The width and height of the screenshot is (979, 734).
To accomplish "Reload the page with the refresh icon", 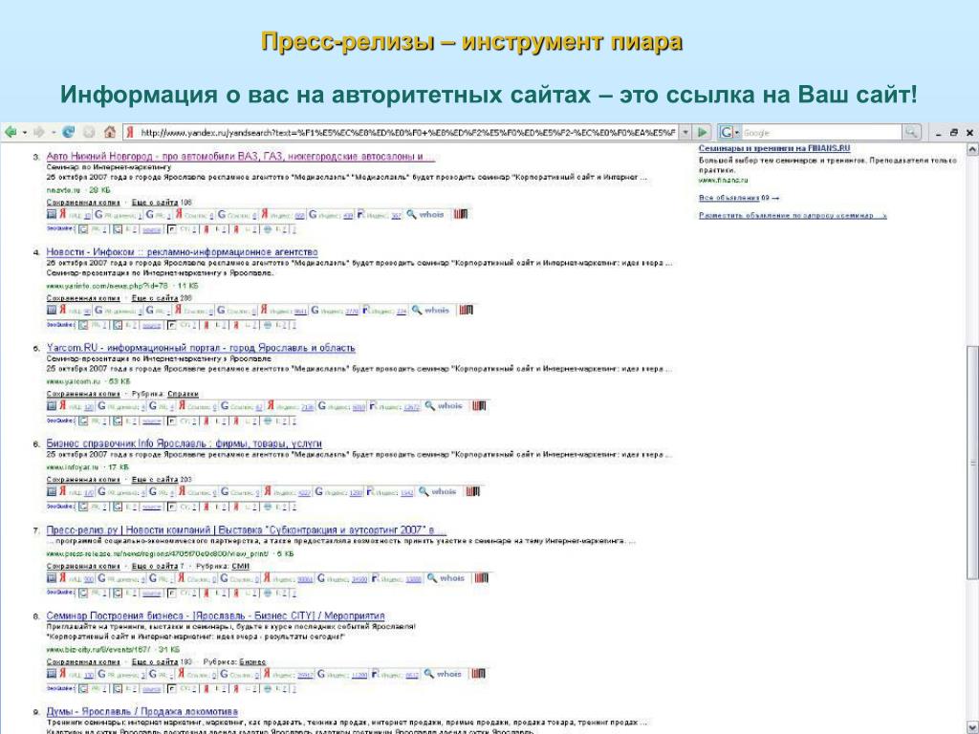I will pos(69,132).
